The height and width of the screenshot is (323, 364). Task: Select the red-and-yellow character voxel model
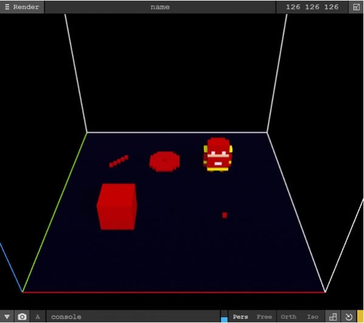pyautogui.click(x=218, y=155)
